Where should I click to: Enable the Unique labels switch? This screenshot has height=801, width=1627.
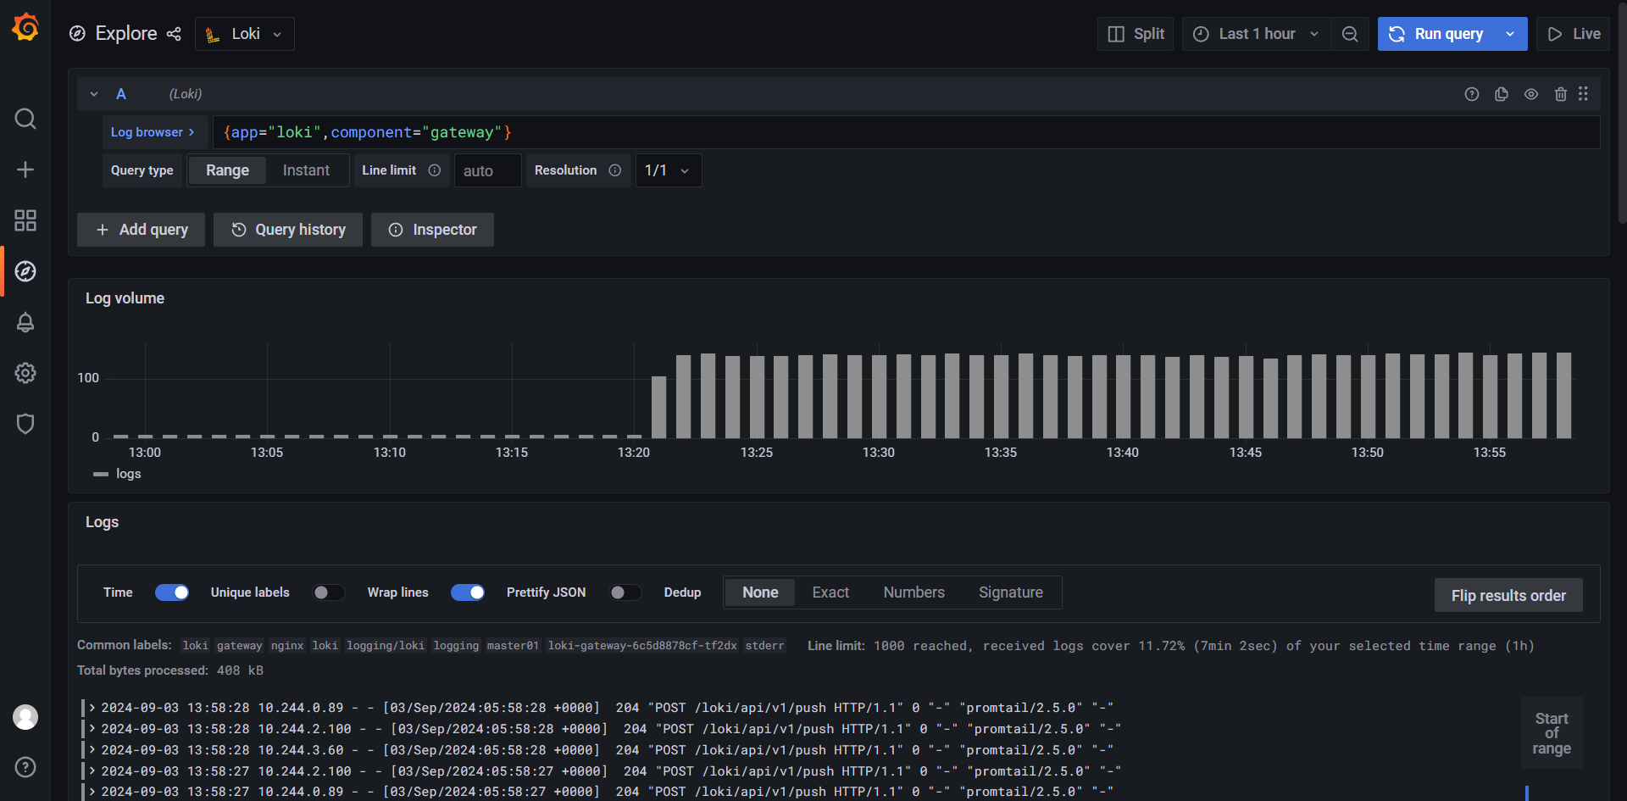328,592
